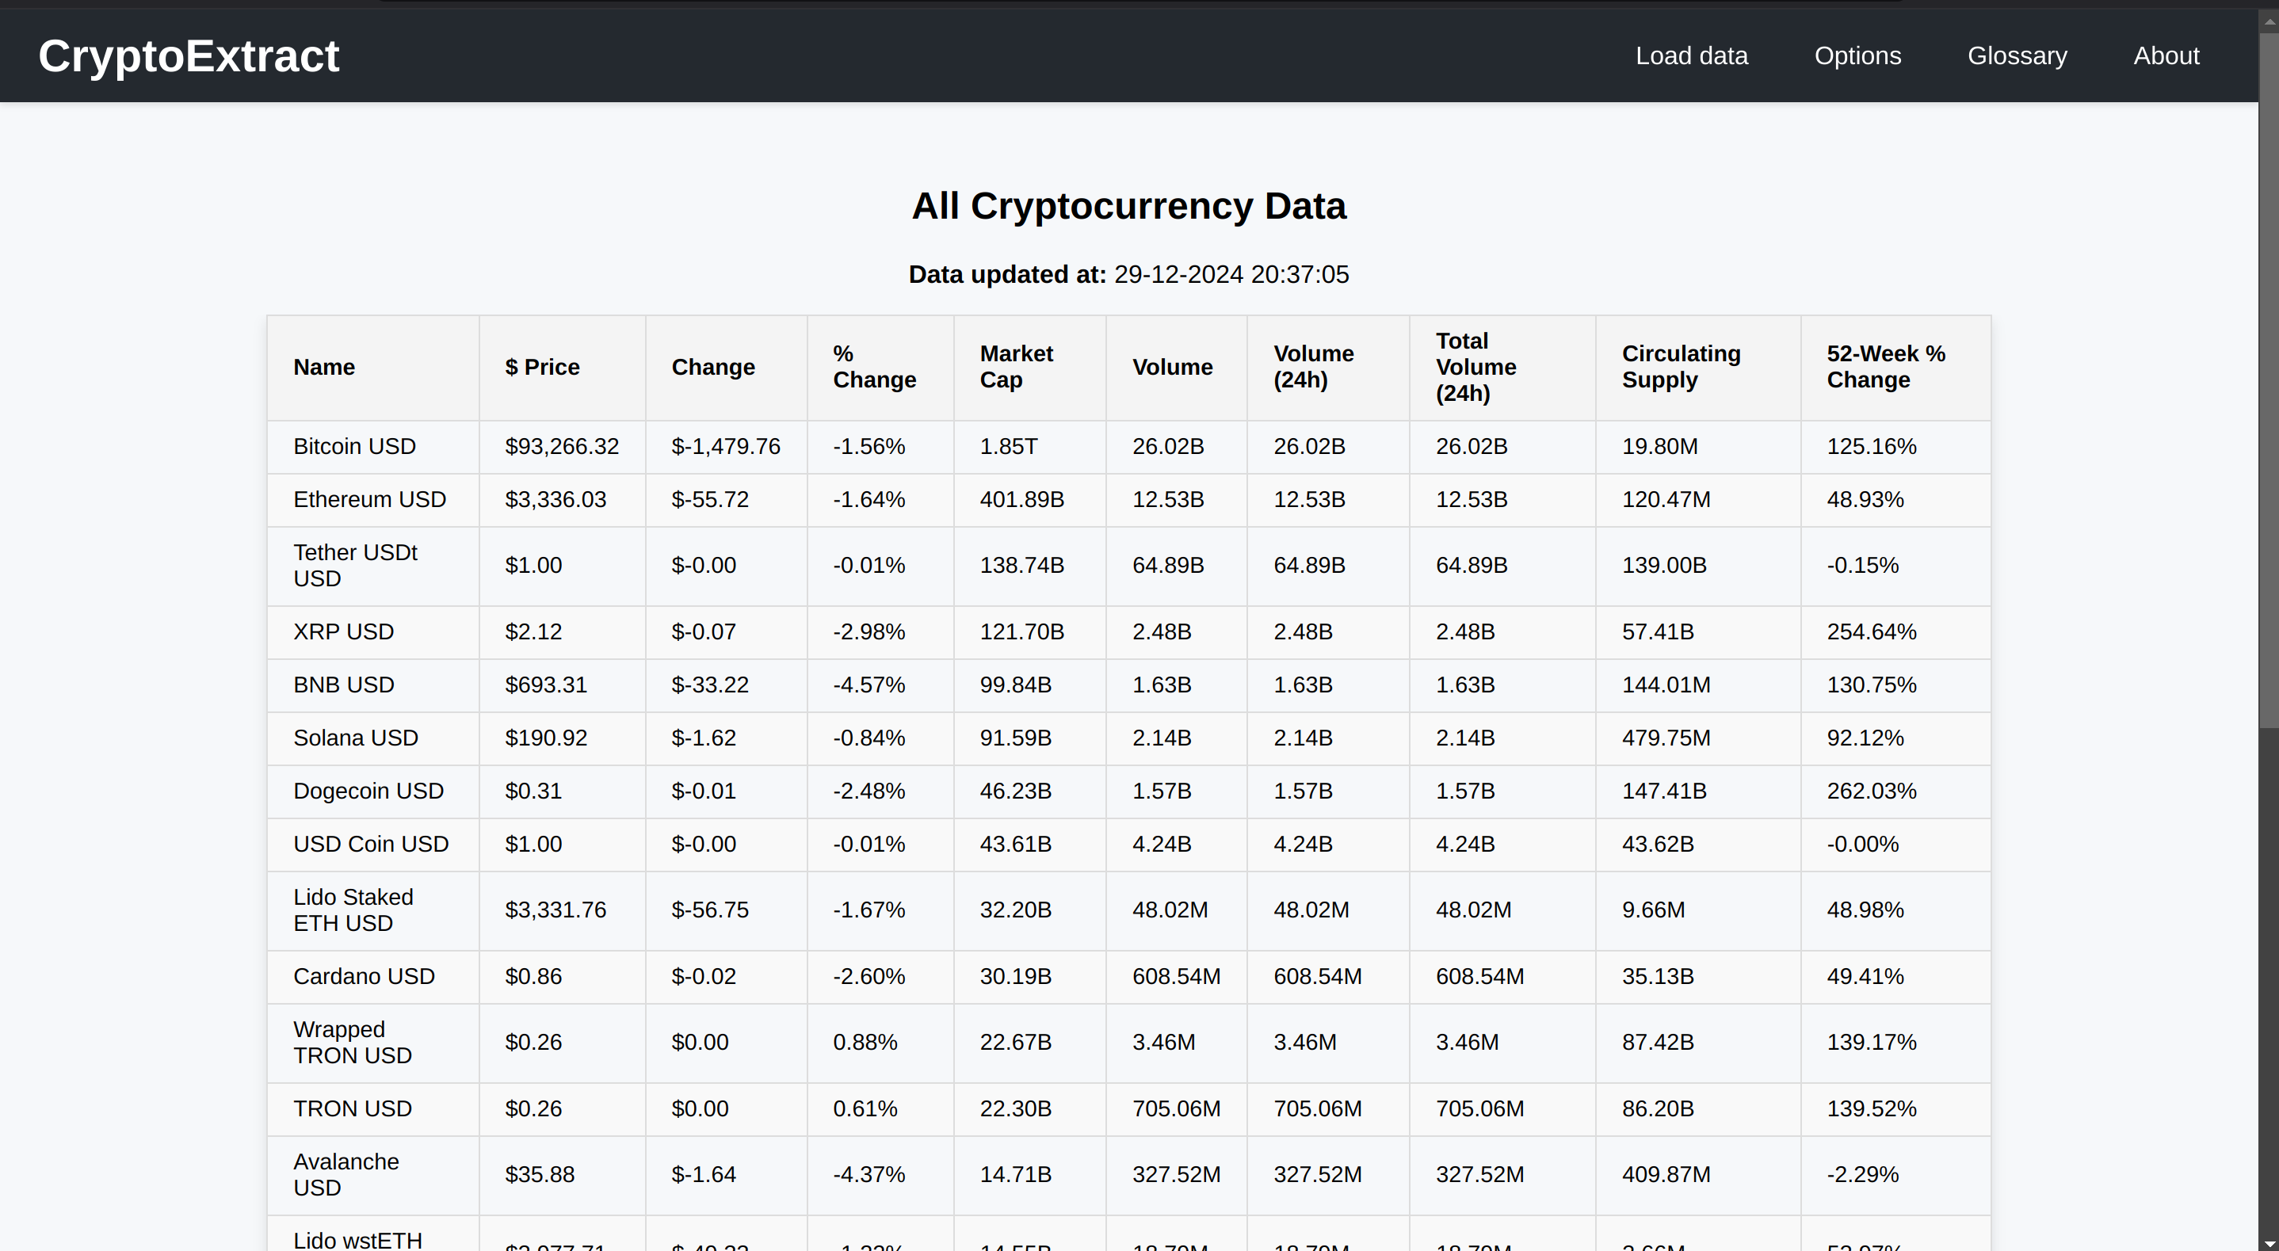This screenshot has width=2279, height=1251.
Task: Click the Circulating Supply column header
Action: (x=1680, y=367)
